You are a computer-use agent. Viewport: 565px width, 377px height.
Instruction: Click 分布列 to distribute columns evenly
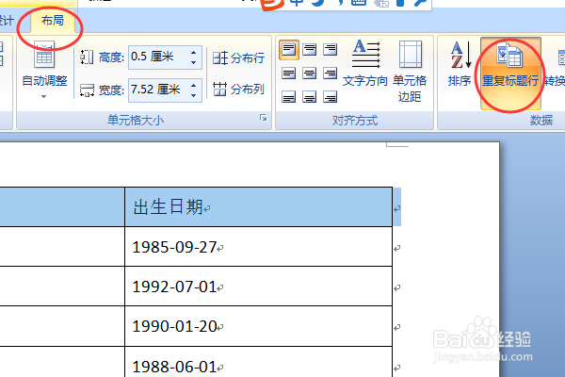pos(238,89)
